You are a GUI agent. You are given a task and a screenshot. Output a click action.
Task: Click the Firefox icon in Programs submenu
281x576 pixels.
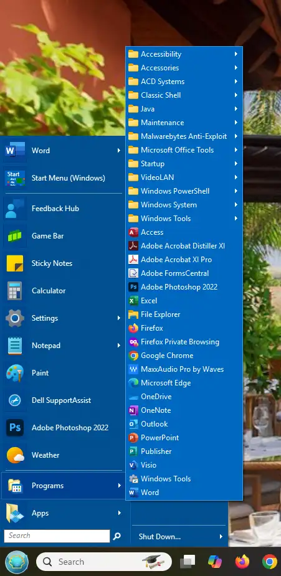pos(133,328)
